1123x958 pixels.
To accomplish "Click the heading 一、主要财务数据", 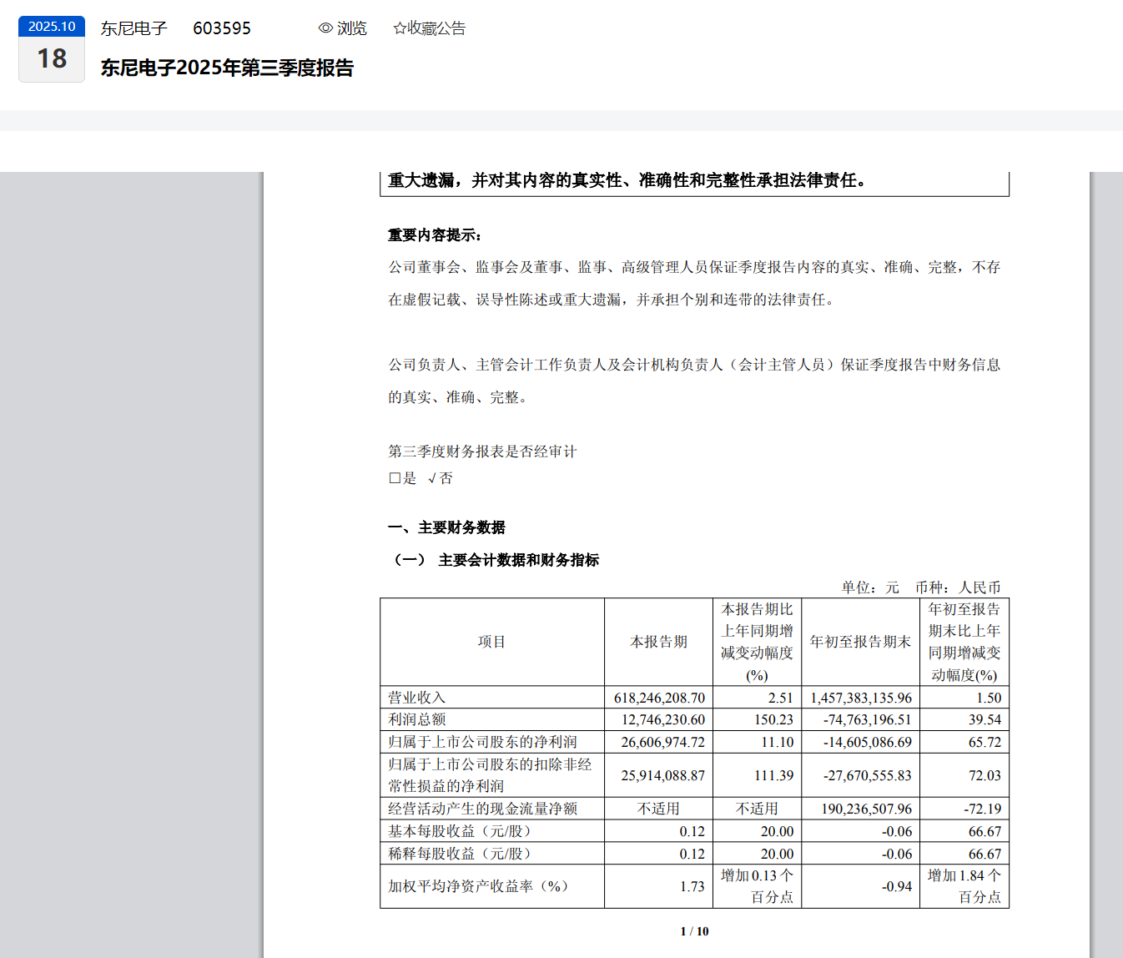I will point(446,527).
